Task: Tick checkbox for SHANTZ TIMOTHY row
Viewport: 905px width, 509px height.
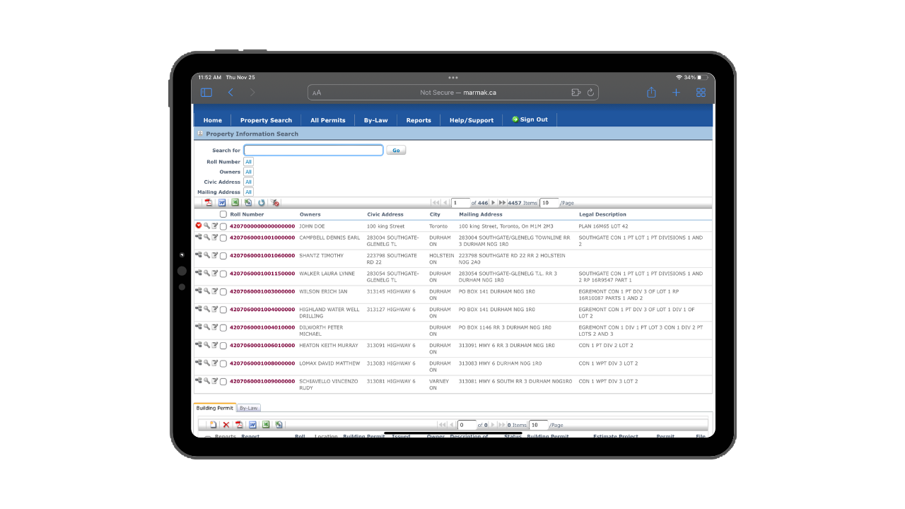Action: pyautogui.click(x=223, y=256)
